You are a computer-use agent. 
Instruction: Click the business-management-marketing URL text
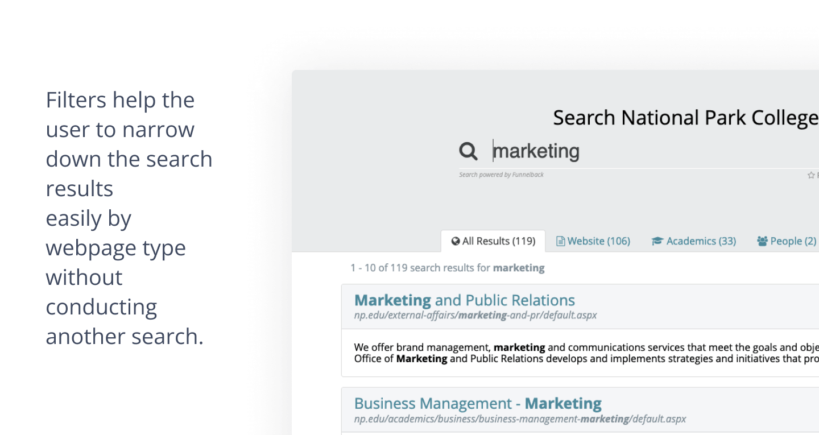coord(520,419)
